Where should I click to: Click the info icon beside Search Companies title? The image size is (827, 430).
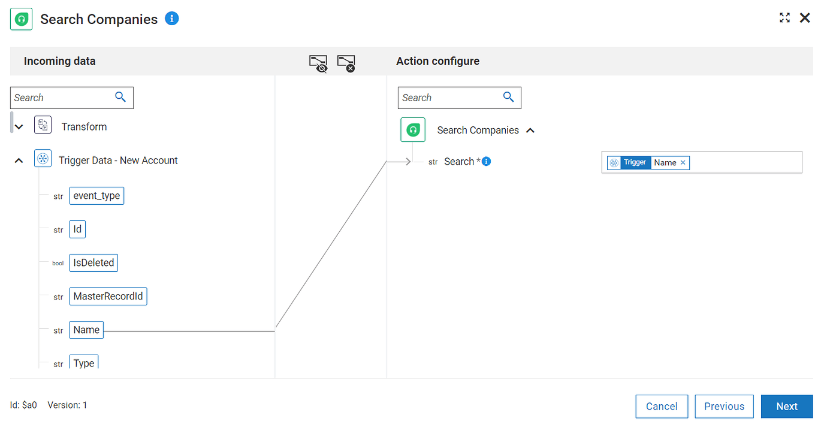(x=172, y=19)
